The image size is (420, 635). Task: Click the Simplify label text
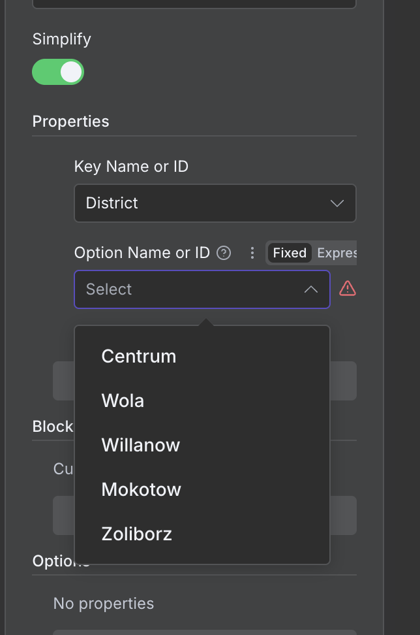click(62, 39)
